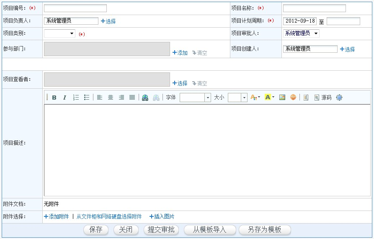The width and height of the screenshot is (374, 239).
Task: Click the 保存 button
Action: [x=96, y=230]
